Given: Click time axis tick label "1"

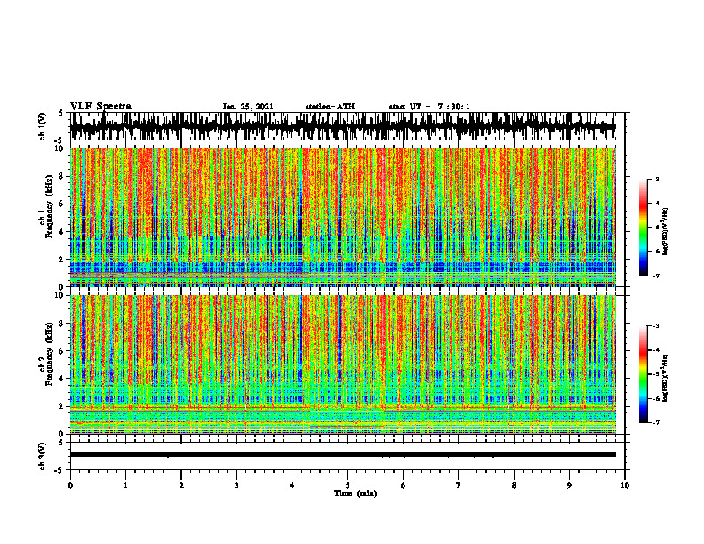Looking at the screenshot, I should (125, 485).
